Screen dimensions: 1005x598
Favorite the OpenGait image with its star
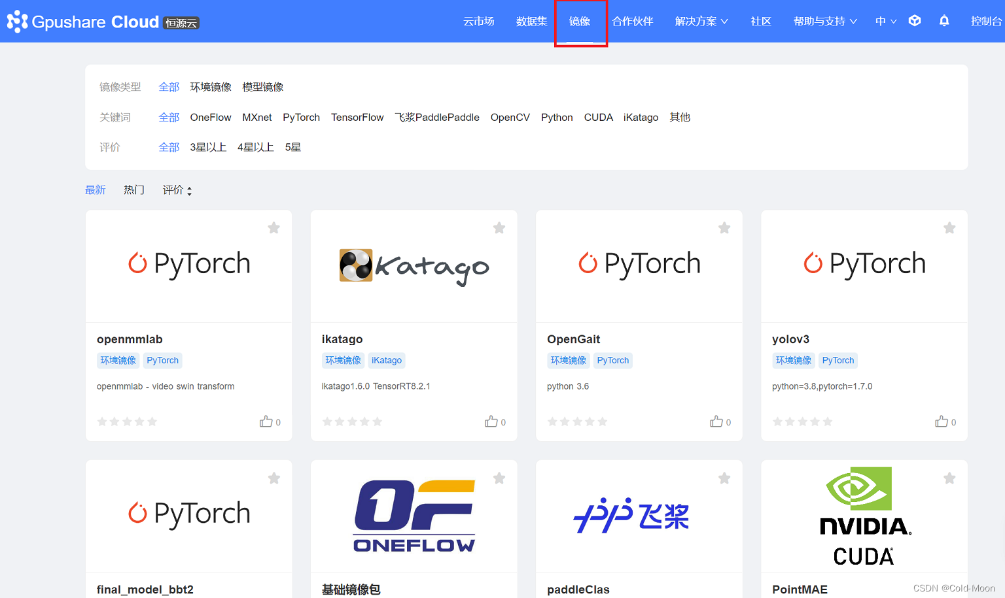(x=724, y=227)
